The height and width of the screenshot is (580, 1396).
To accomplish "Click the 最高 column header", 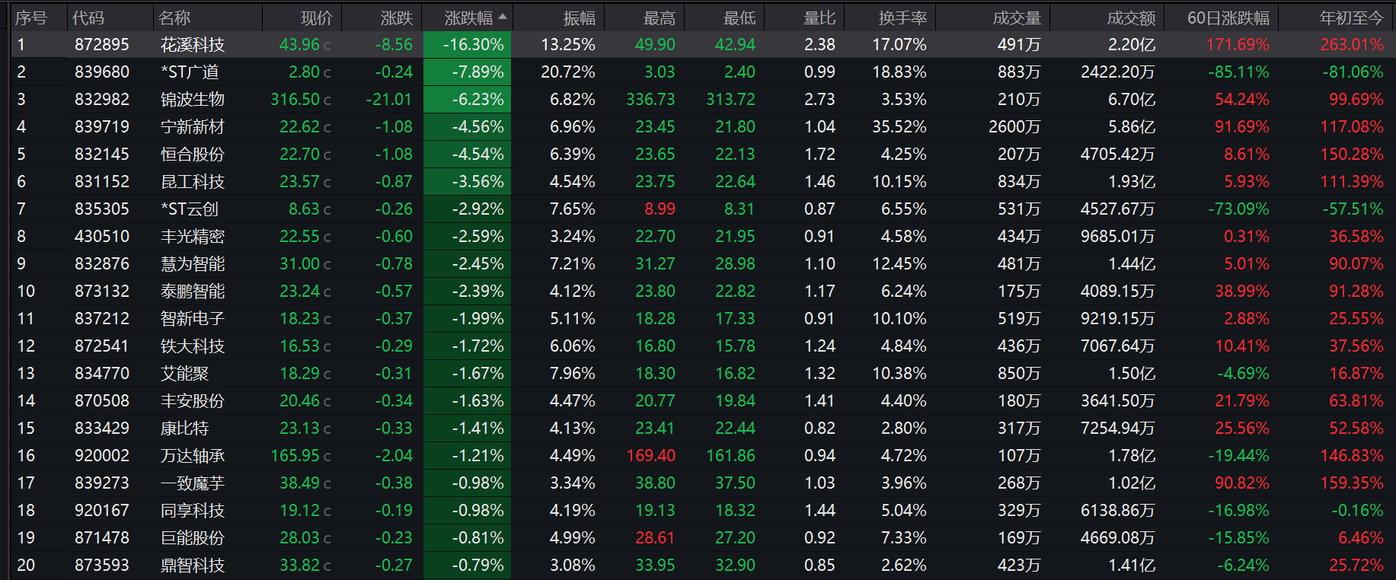I will click(x=660, y=18).
